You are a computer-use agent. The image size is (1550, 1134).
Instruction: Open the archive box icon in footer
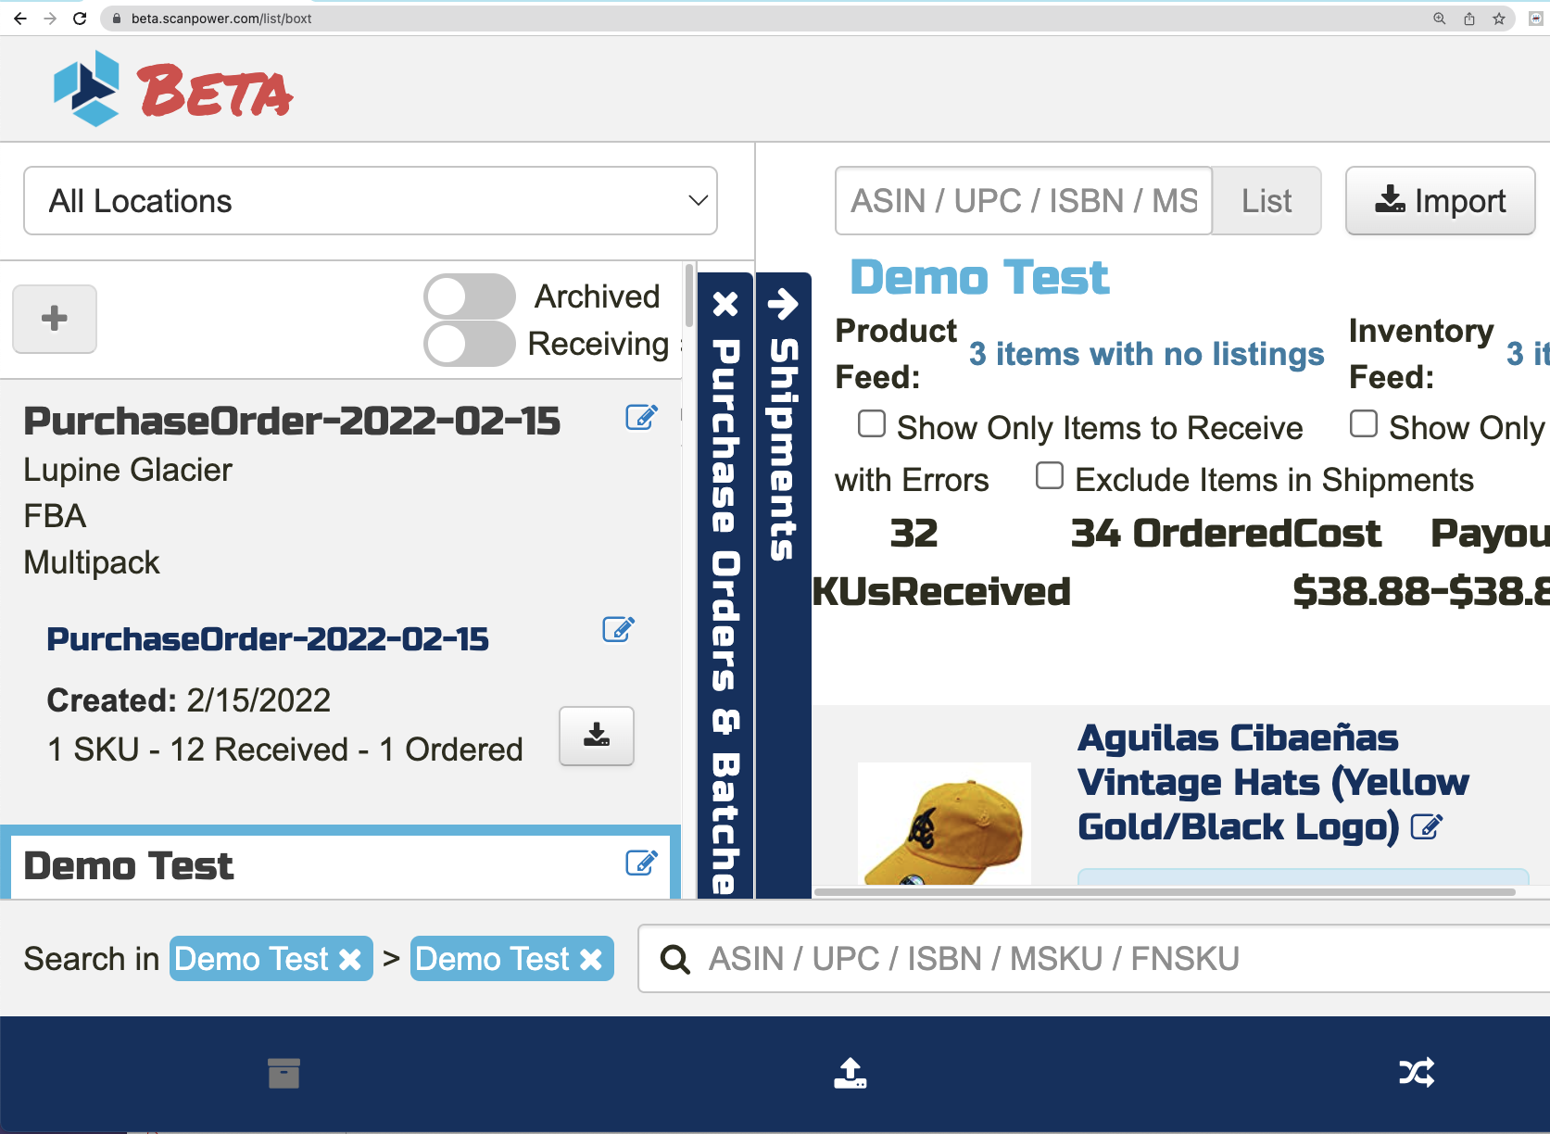[284, 1073]
